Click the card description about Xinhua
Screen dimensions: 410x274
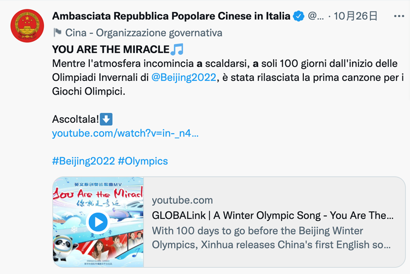click(271, 238)
